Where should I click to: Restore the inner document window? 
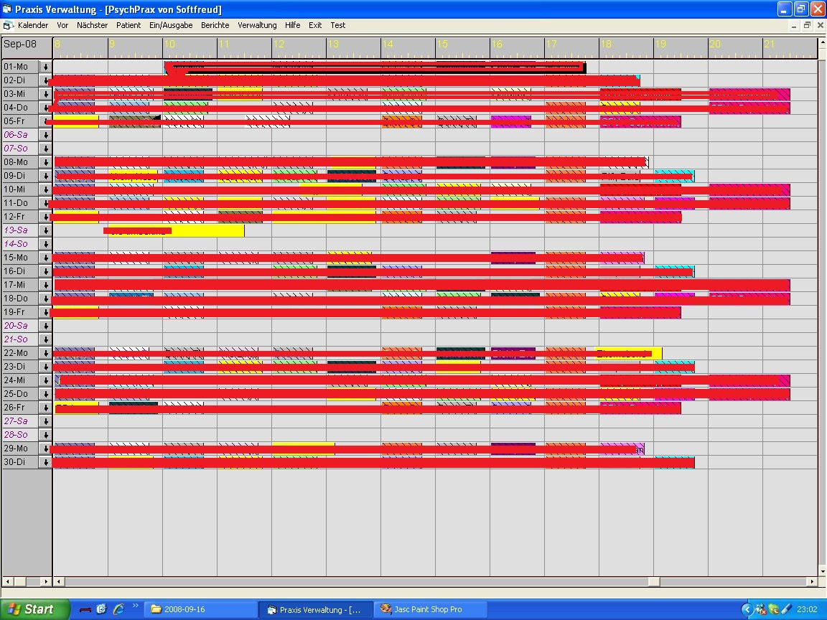(x=807, y=25)
